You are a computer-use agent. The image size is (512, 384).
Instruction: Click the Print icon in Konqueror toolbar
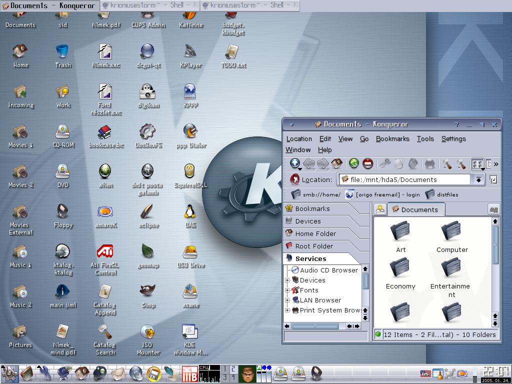point(429,163)
